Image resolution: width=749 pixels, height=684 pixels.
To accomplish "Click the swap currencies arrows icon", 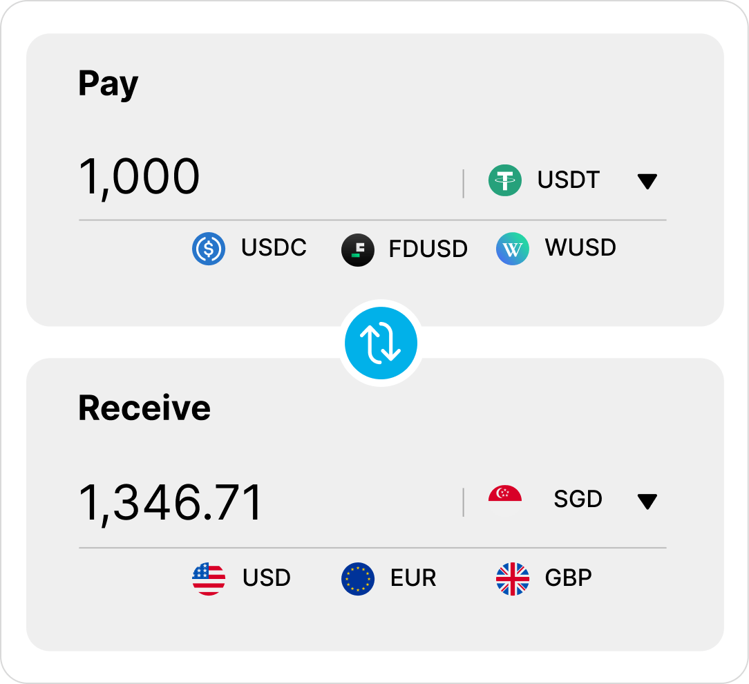I will [381, 343].
